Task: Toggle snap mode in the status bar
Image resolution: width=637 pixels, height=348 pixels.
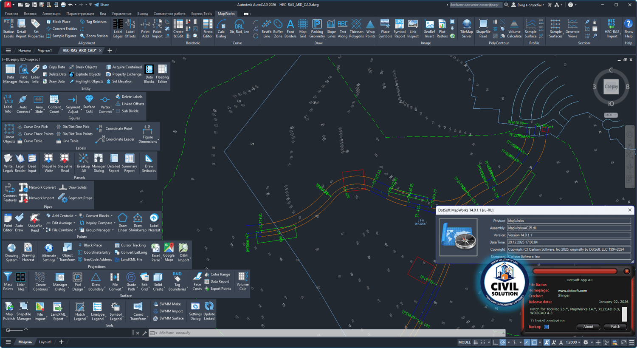Action: pyautogui.click(x=483, y=342)
